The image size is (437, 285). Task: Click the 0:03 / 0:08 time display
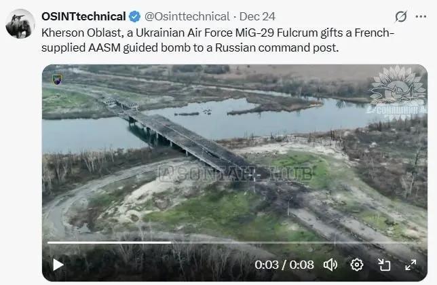284,265
